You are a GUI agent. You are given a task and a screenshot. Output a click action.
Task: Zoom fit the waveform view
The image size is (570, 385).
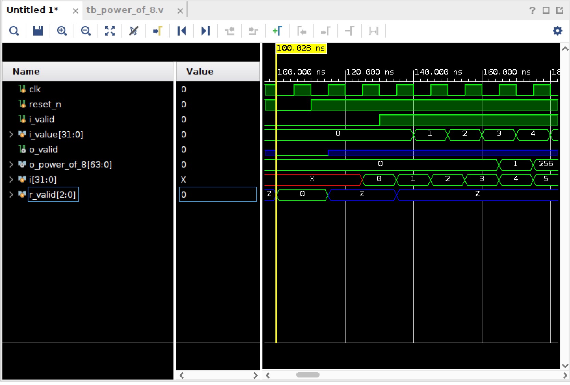[110, 31]
